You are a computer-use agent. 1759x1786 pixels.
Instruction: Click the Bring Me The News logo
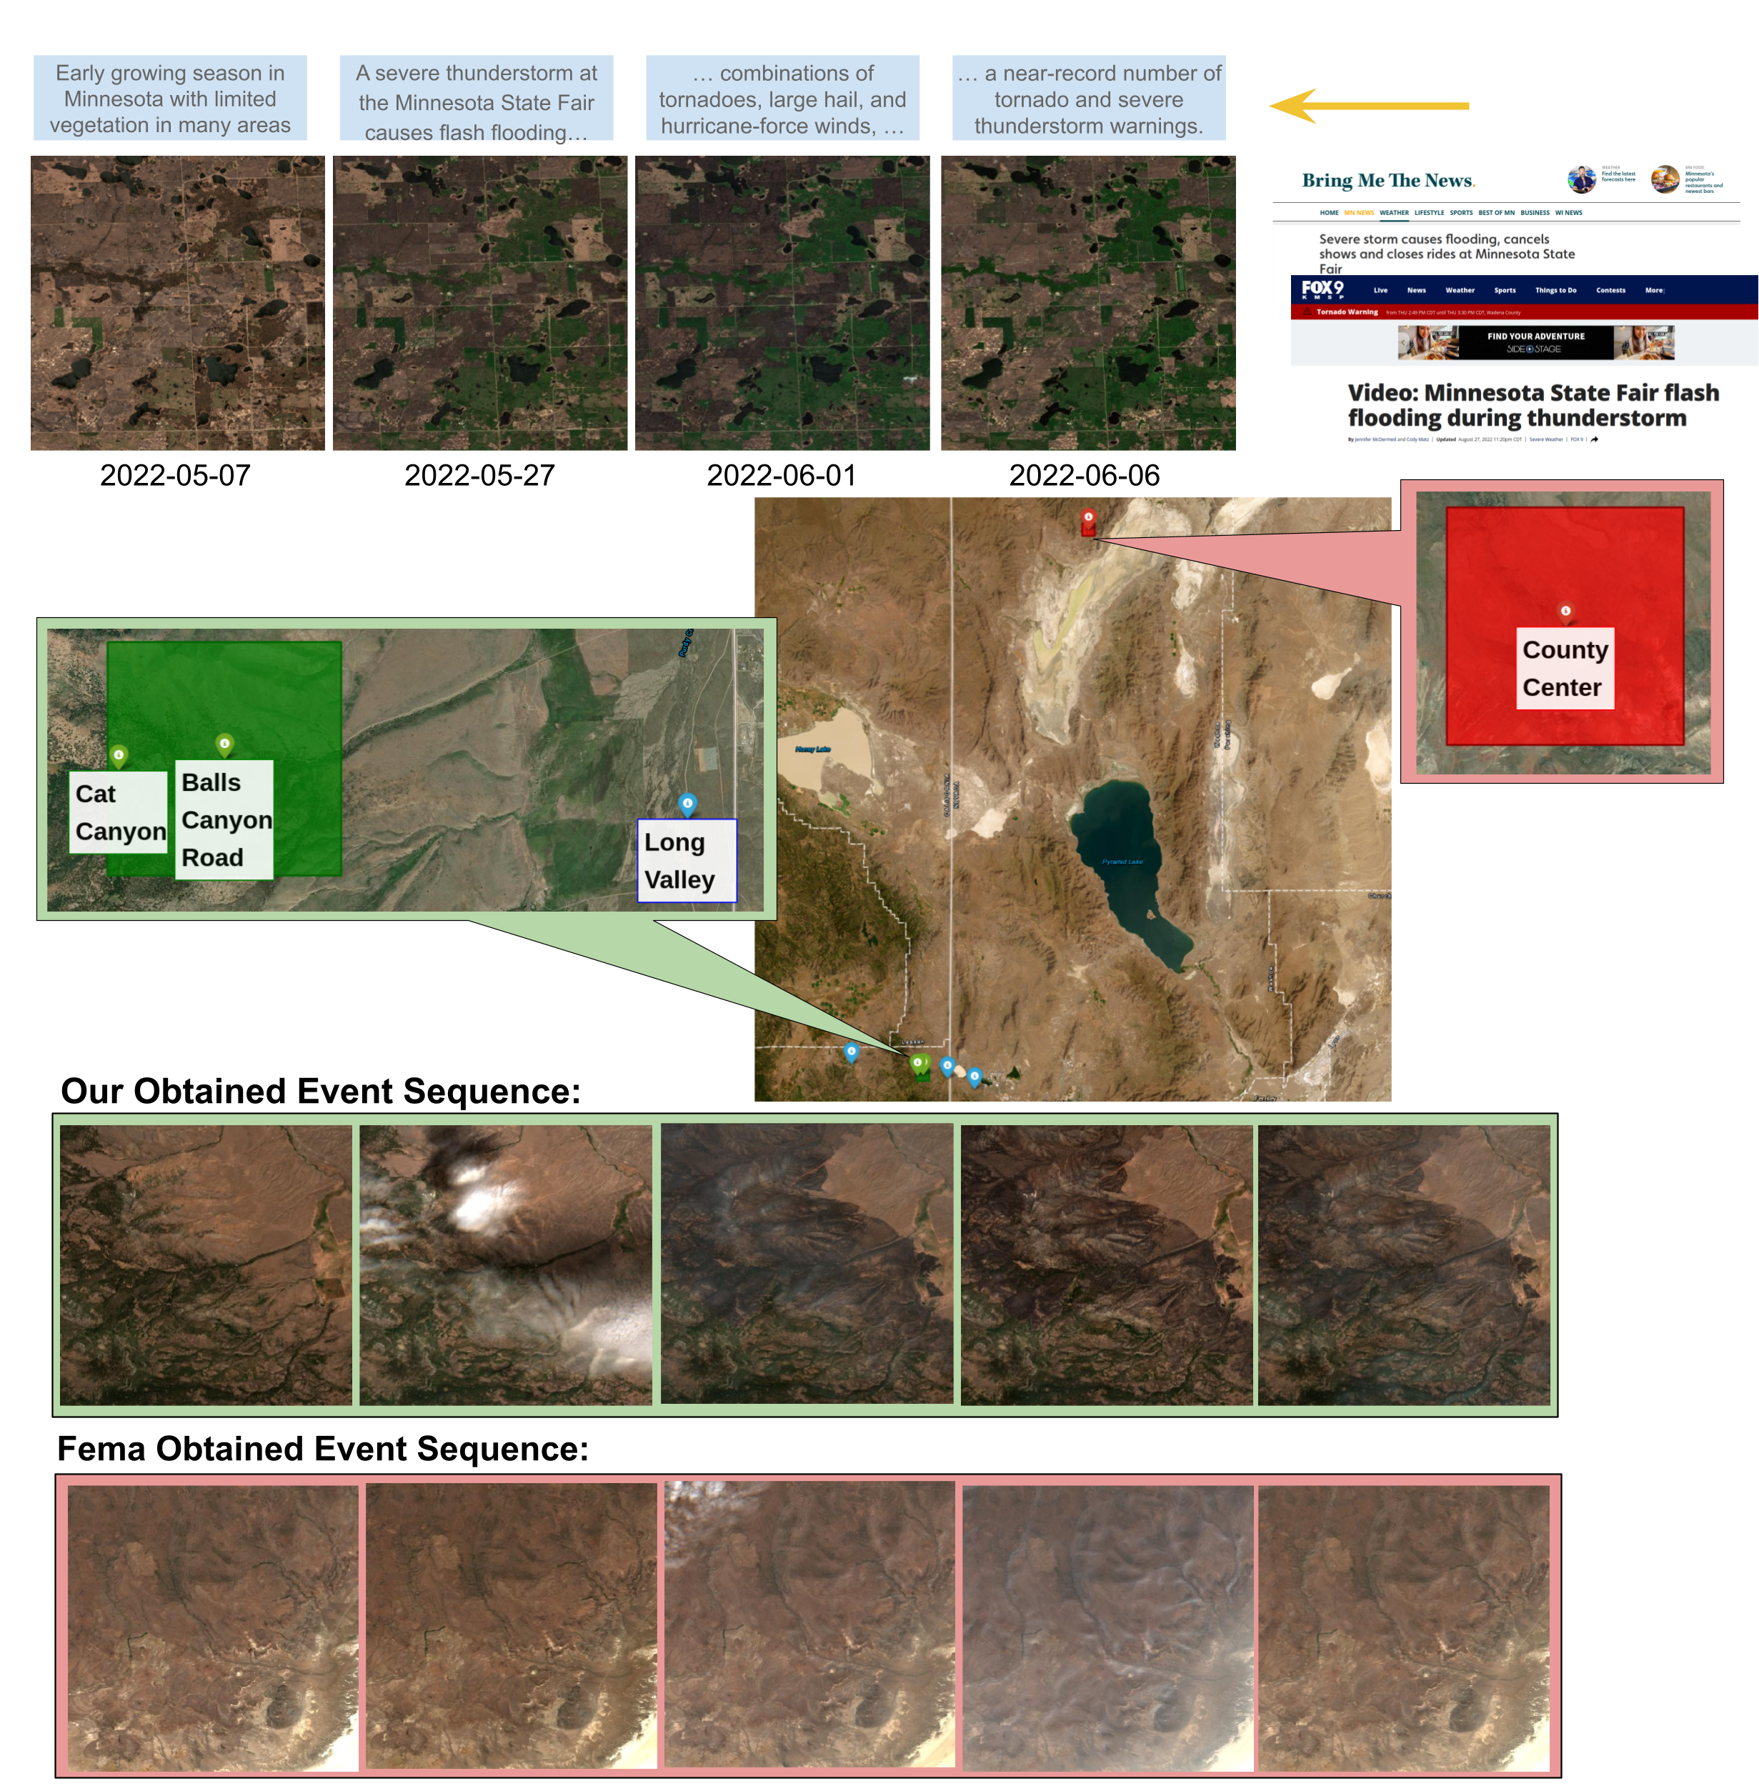tap(1387, 181)
